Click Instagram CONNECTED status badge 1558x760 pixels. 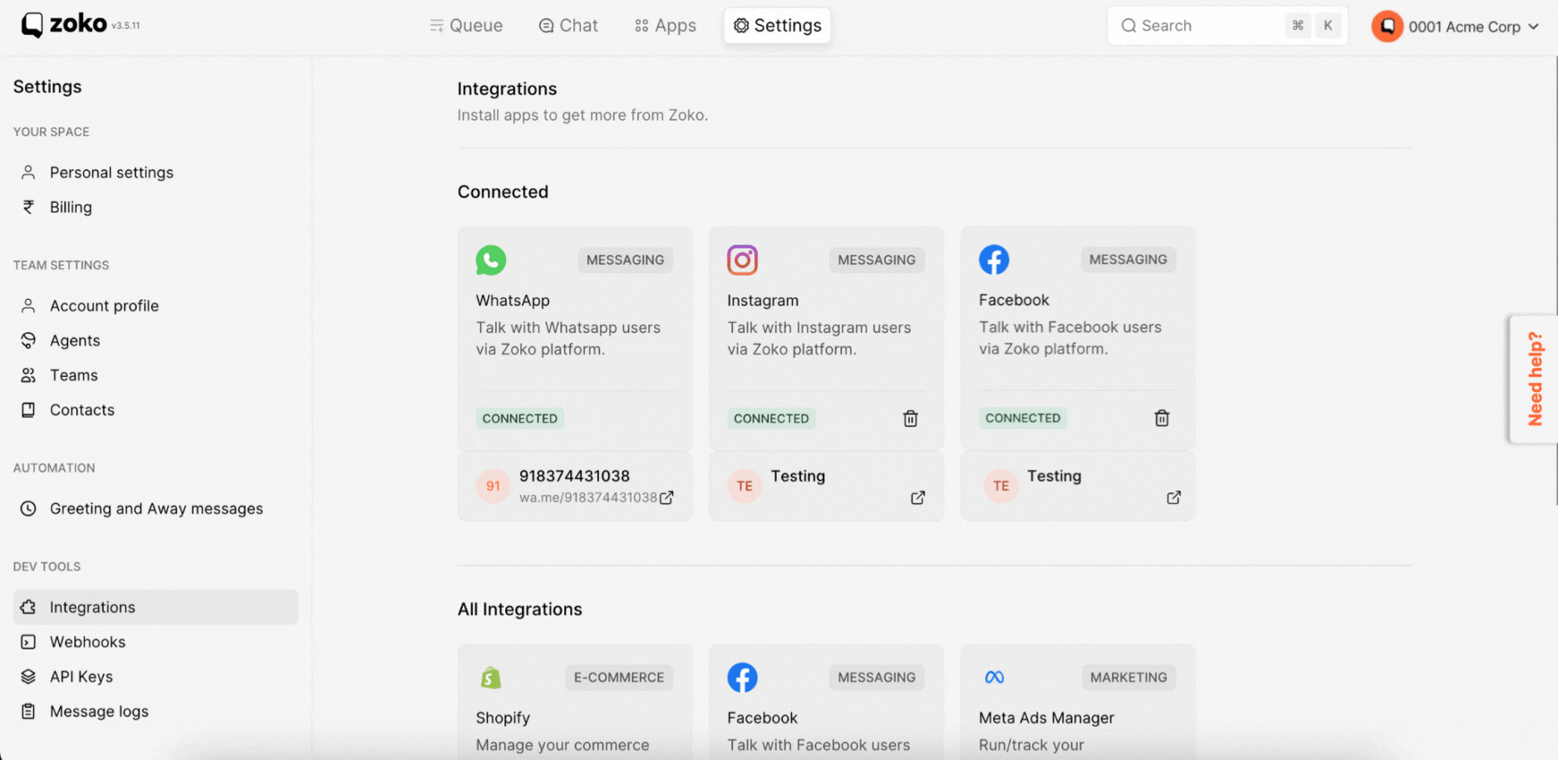coord(771,419)
